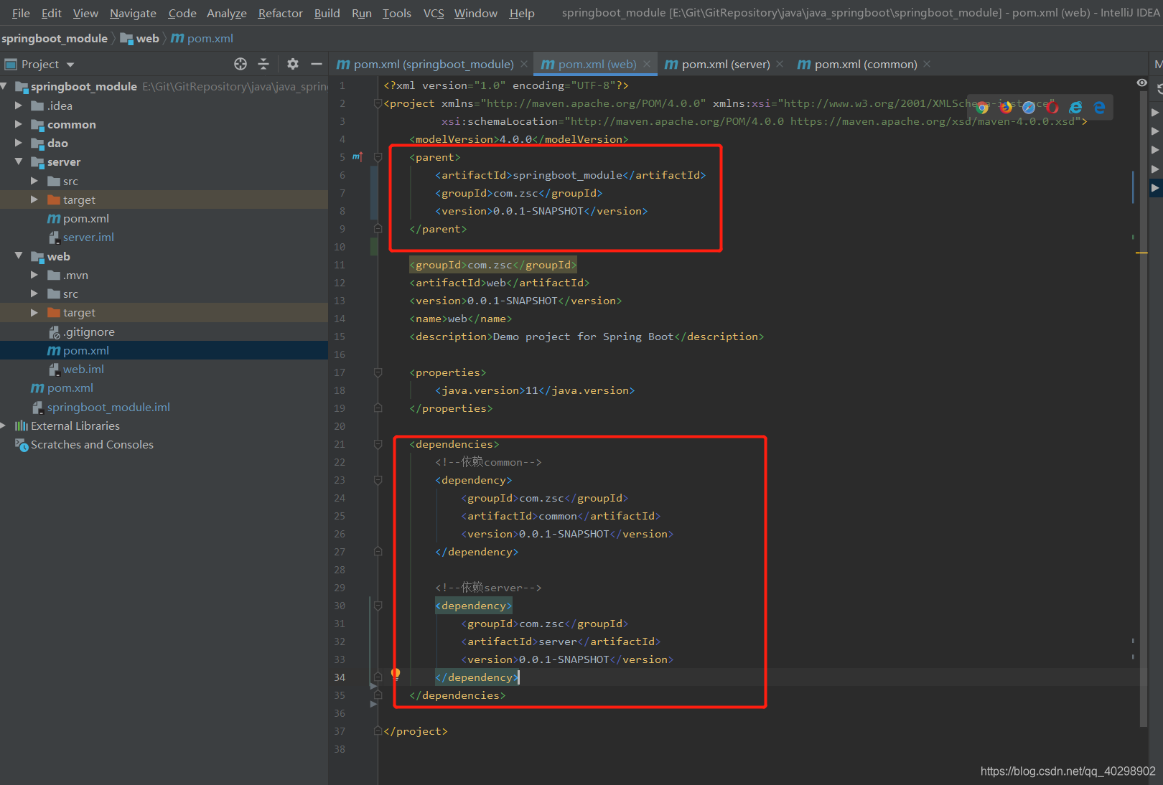Open the Window menu

[x=476, y=13]
